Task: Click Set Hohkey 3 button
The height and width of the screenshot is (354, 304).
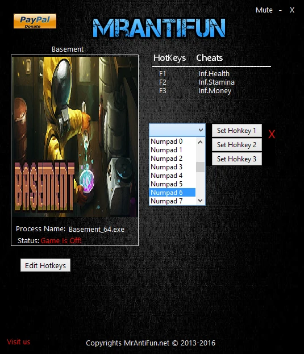Action: click(237, 159)
